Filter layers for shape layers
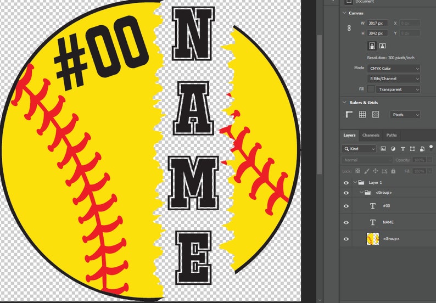 click(412, 149)
